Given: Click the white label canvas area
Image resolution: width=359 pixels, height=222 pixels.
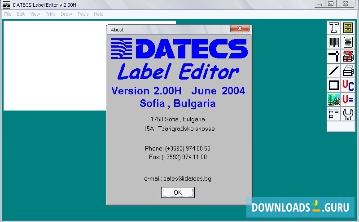Looking at the screenshot, I should [55, 65].
